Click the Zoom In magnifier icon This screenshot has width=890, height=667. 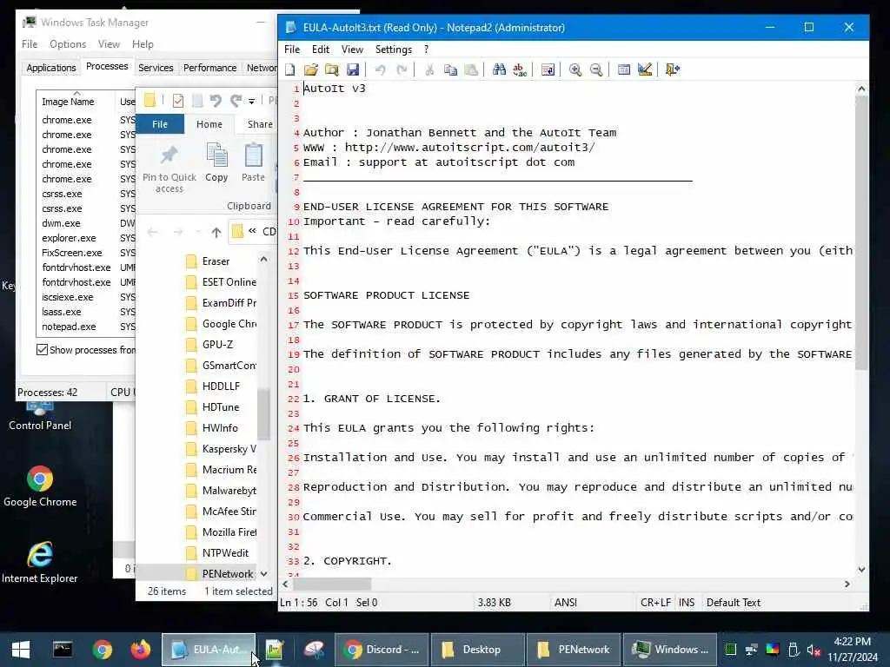point(575,69)
